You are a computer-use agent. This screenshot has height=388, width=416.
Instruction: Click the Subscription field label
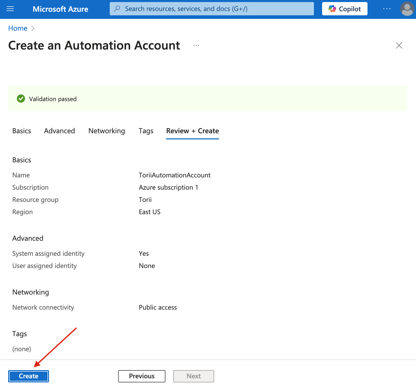click(30, 187)
